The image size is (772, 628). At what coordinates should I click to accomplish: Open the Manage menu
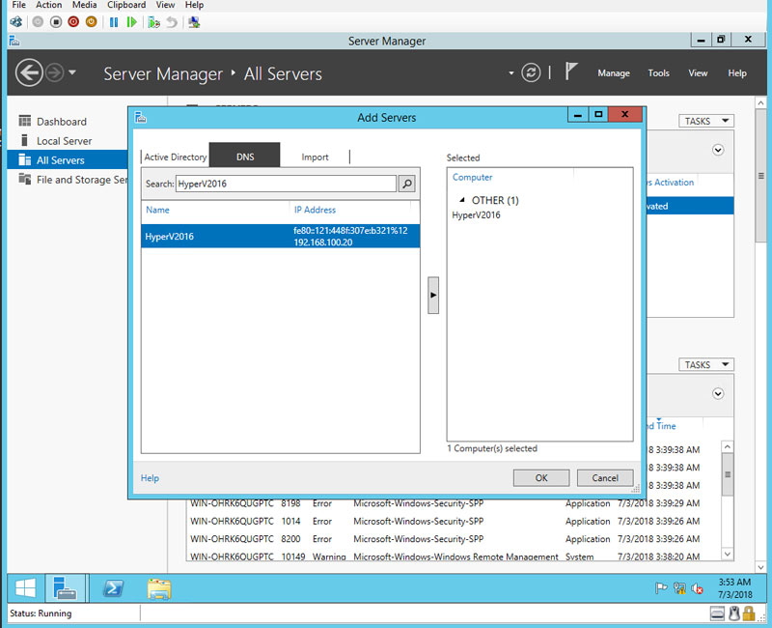tap(613, 73)
